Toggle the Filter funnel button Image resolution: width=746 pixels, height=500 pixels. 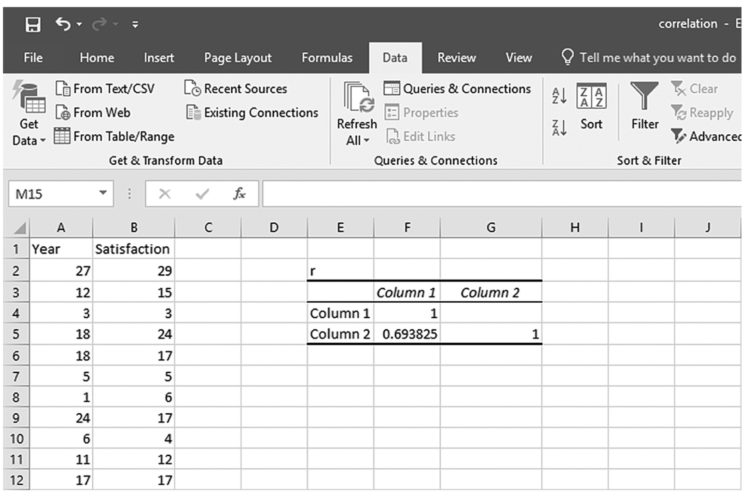[x=644, y=106]
